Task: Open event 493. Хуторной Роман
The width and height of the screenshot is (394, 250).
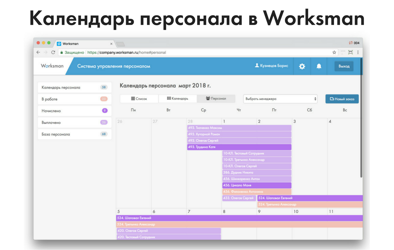Action: [239, 134]
